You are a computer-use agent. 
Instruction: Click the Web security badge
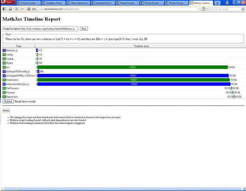point(32,9)
